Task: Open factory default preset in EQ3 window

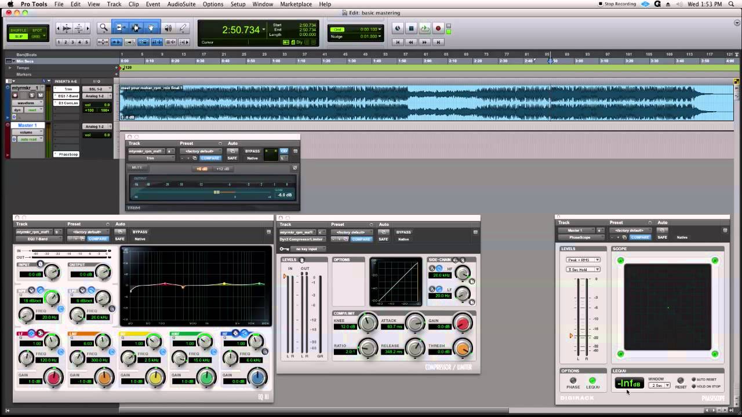Action: click(87, 232)
